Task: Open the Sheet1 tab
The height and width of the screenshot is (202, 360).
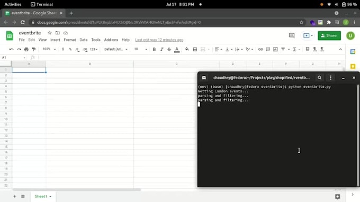Action: pos(43,196)
